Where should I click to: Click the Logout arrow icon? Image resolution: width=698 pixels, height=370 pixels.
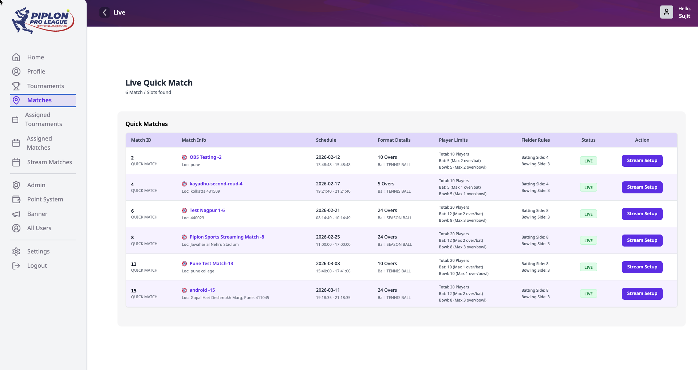coord(16,265)
